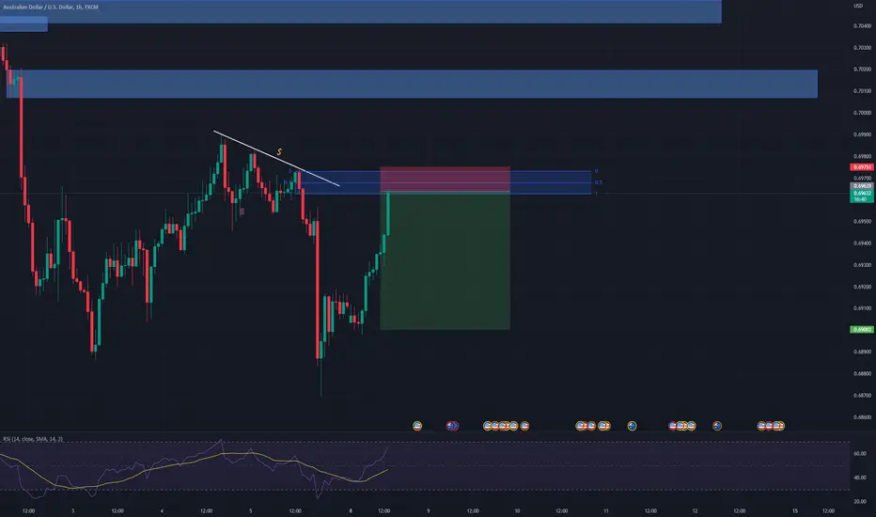Click the 0.68600 price axis label
This screenshot has width=876, height=517.
point(862,417)
